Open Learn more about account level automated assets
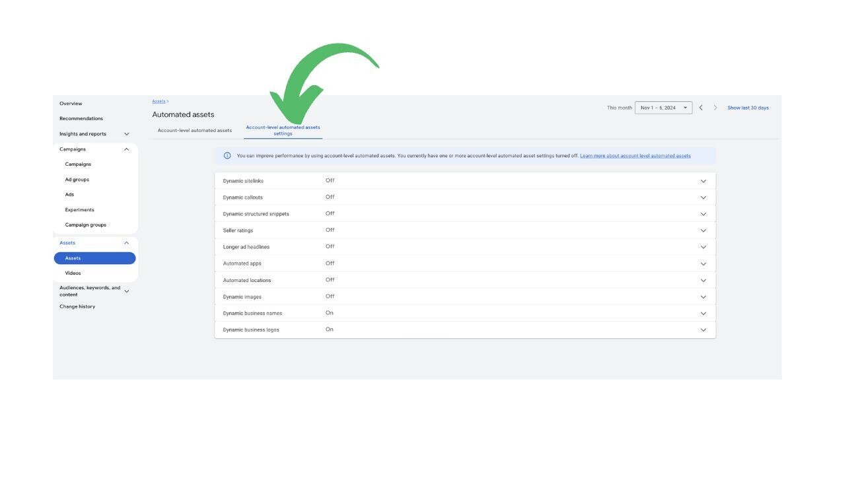 [635, 156]
